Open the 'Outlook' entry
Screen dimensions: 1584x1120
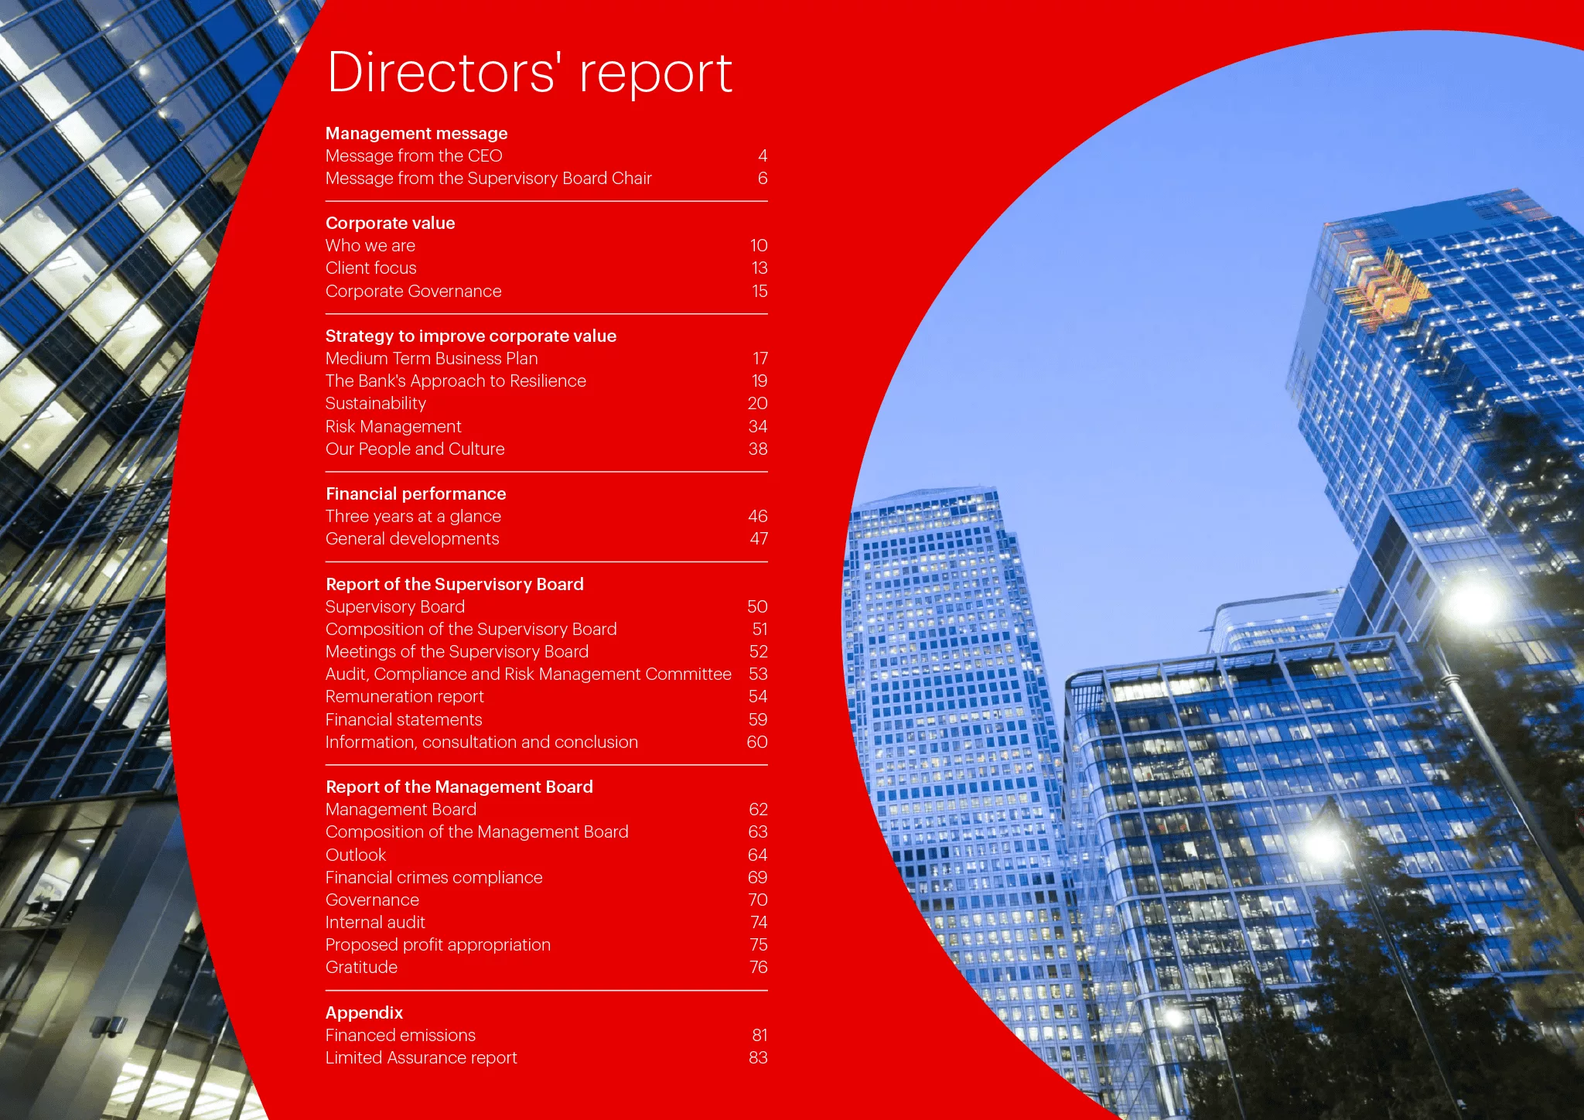[x=546, y=855]
